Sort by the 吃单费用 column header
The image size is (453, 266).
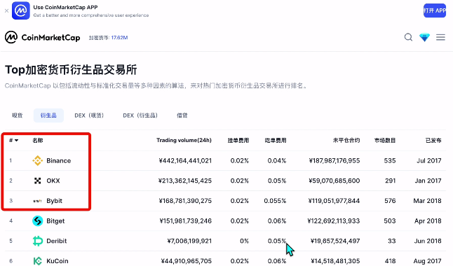(276, 141)
